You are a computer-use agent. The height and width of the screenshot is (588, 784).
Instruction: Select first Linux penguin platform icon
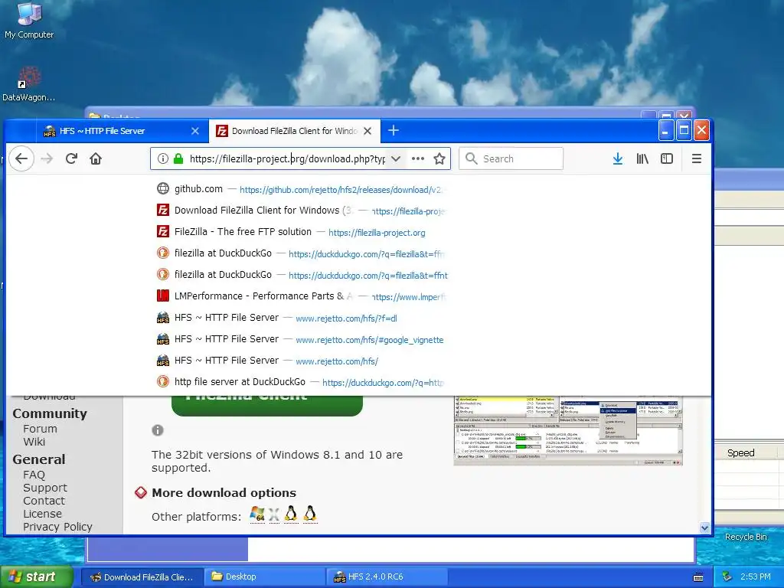pos(291,514)
